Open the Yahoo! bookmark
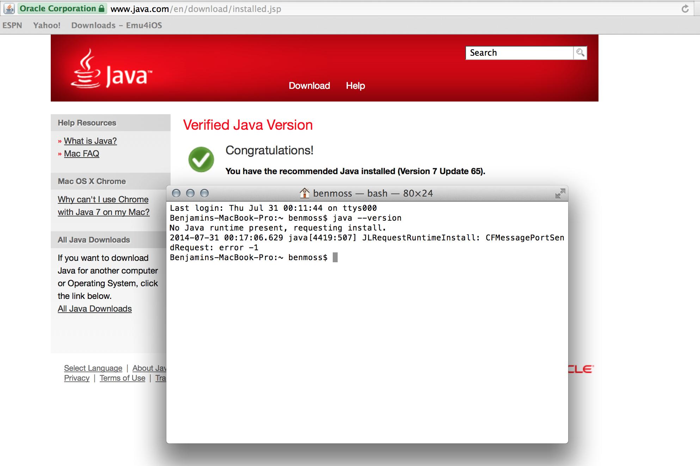The height and width of the screenshot is (466, 700). [47, 25]
